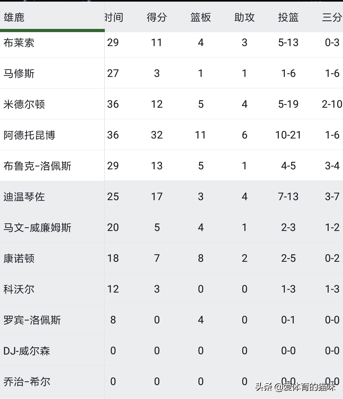Click the 篮板 column header
343x399 pixels.
(200, 17)
